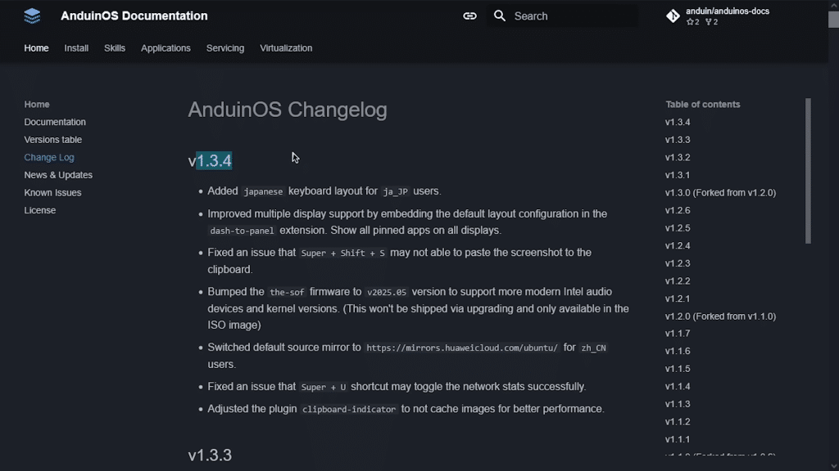Switch to the Install tab

(76, 48)
